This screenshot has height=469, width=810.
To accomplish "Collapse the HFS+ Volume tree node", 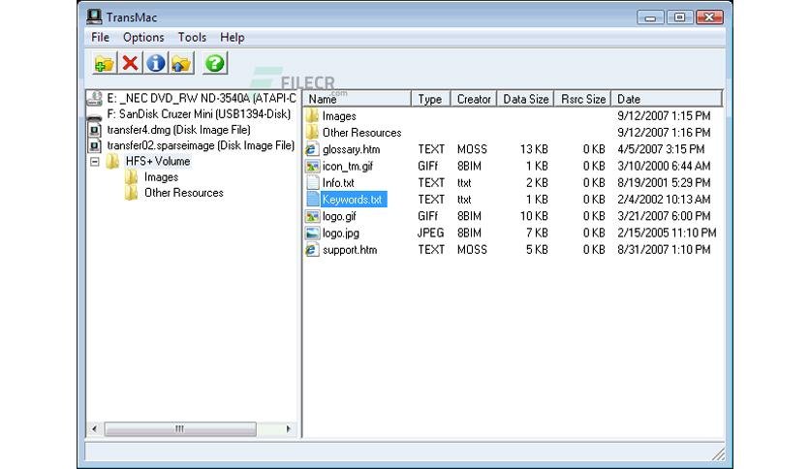I will [95, 162].
